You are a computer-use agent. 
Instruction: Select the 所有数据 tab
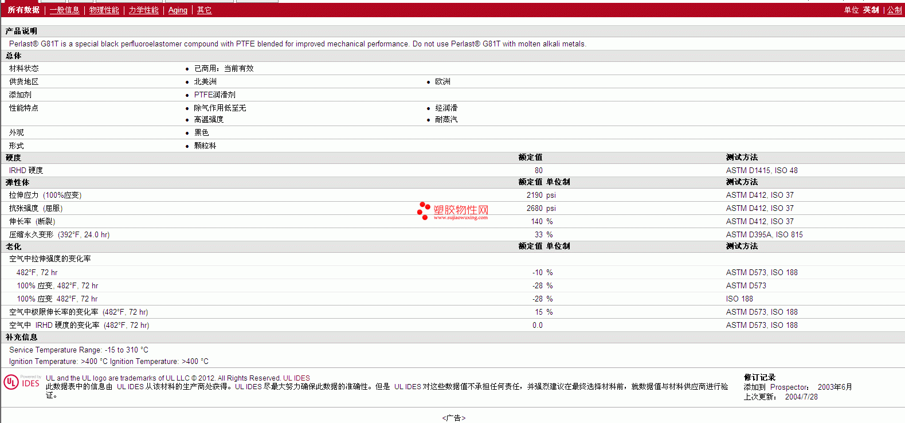(23, 10)
